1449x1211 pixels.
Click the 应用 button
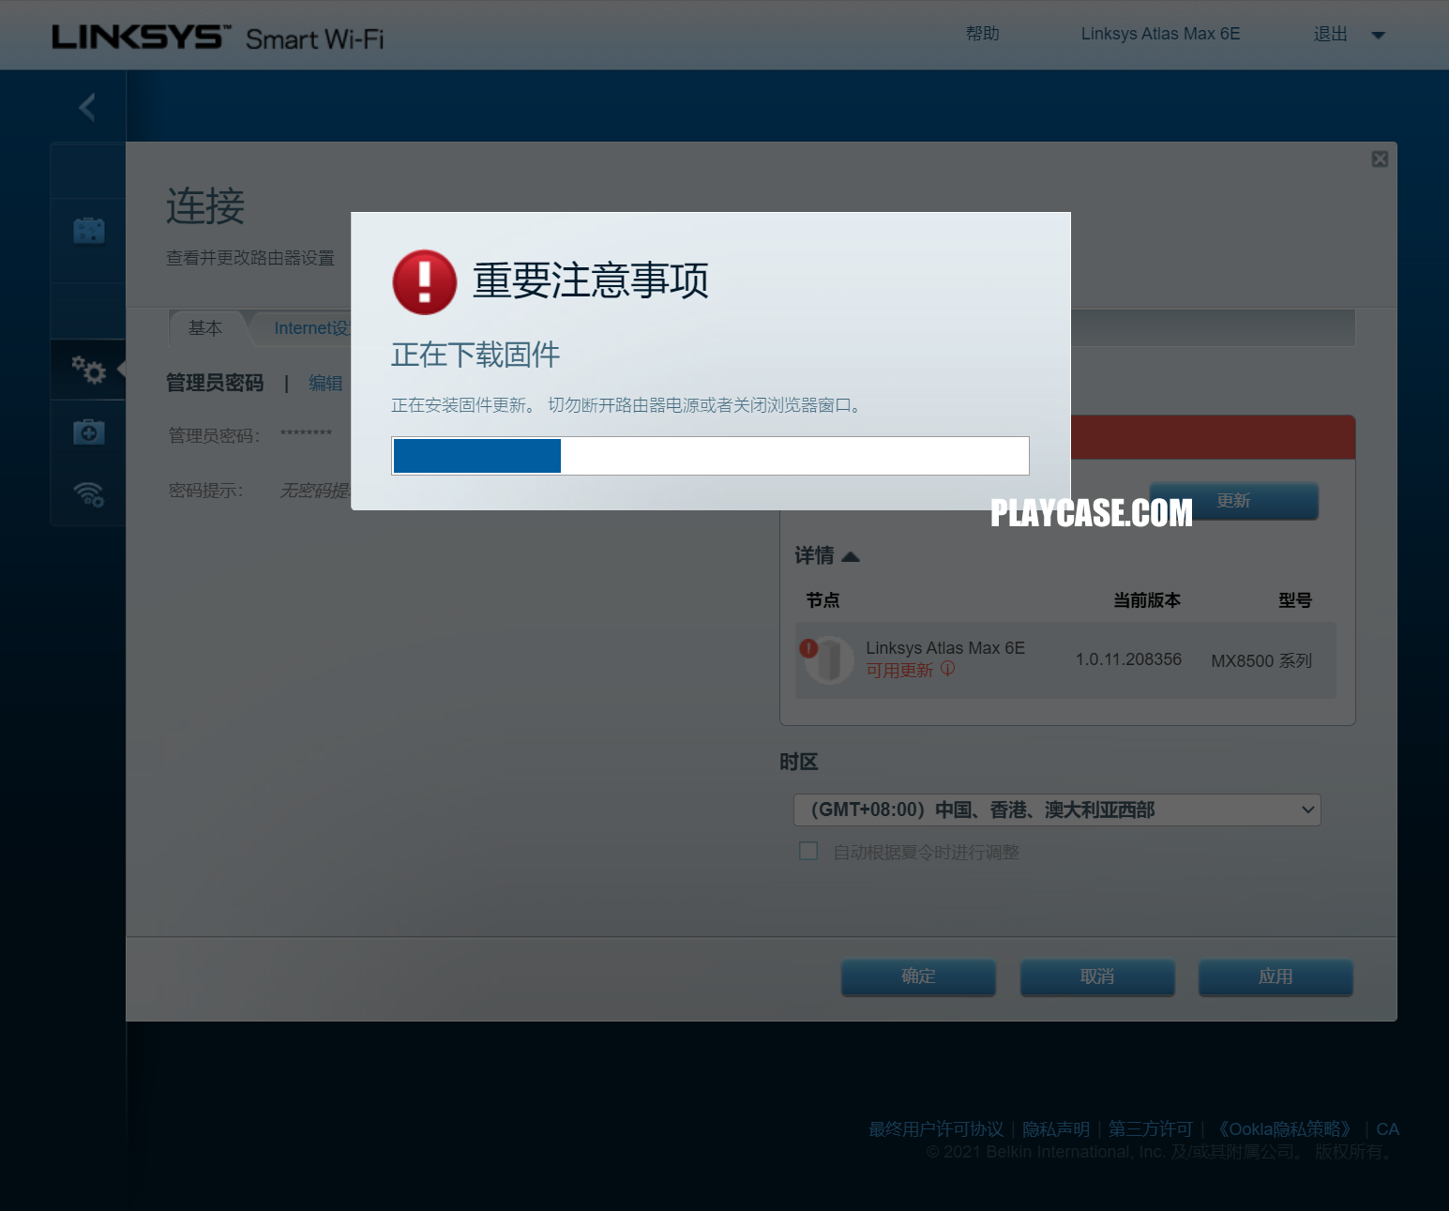(x=1275, y=976)
